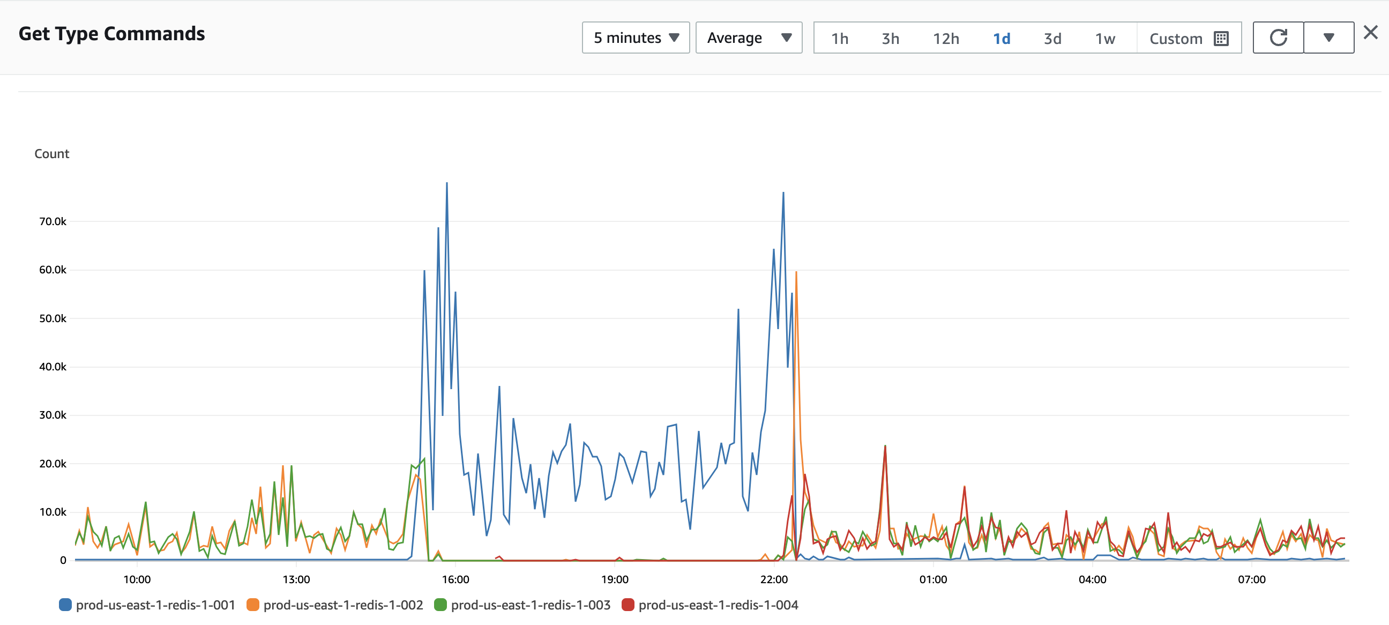Open the Average statistic dropdown
Image resolution: width=1389 pixels, height=625 pixels.
coord(749,38)
